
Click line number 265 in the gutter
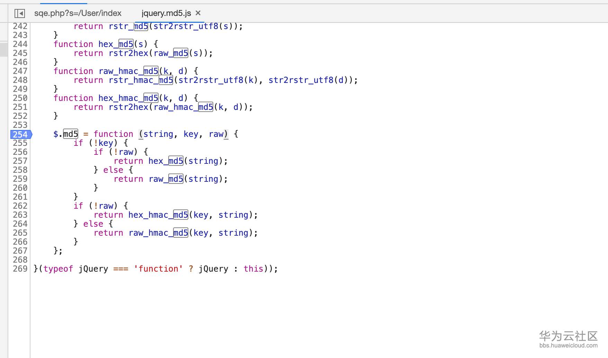click(x=20, y=233)
